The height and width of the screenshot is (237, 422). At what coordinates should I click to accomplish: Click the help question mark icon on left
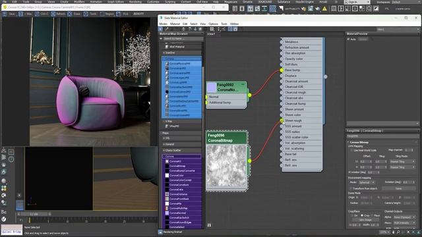[x=11, y=159]
